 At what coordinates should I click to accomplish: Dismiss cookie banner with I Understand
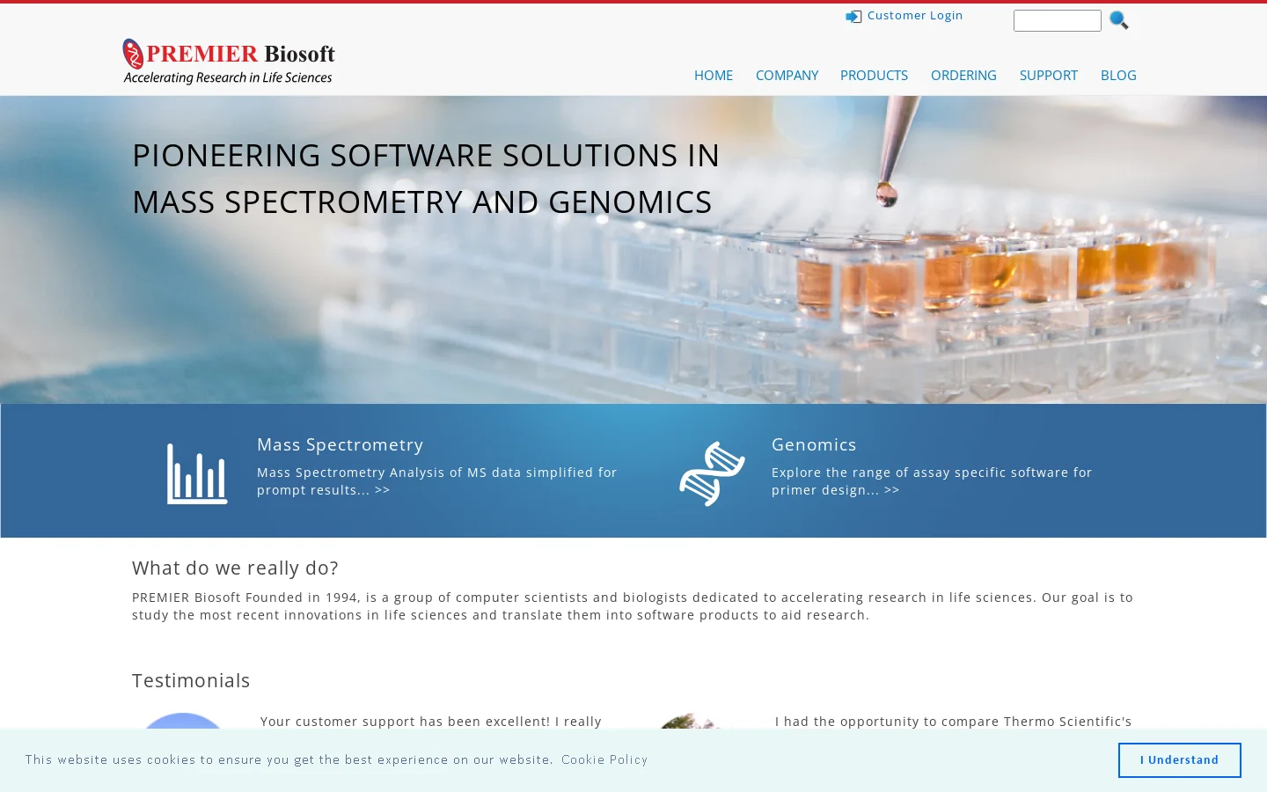click(x=1179, y=760)
